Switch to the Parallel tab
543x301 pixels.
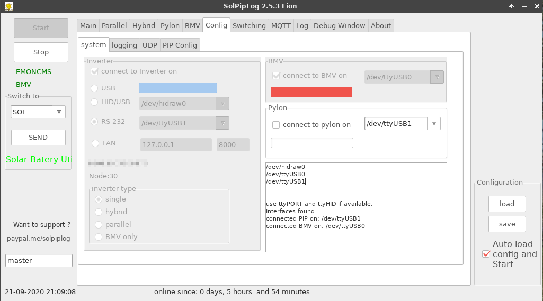pos(114,25)
